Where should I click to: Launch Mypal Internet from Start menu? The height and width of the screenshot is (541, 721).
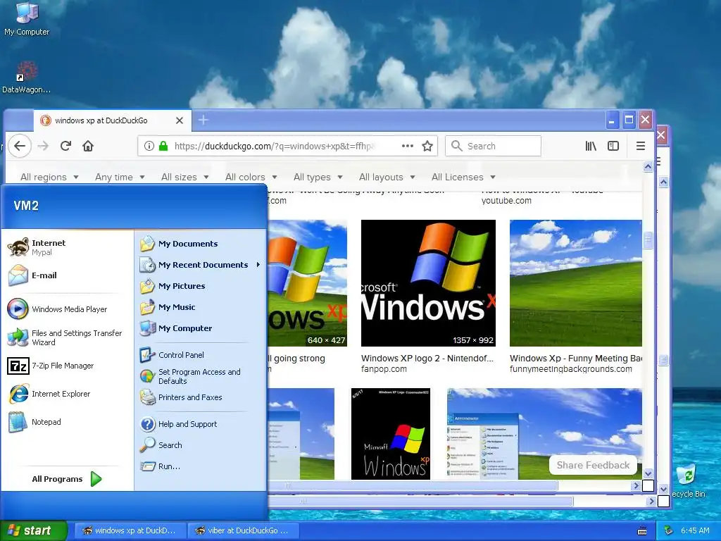[67, 247]
